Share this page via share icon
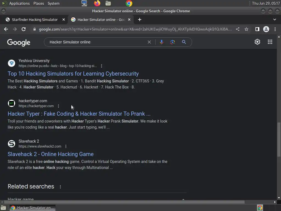281x211 pixels. 238,29
